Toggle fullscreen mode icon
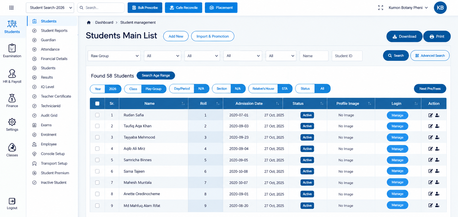Image resolution: width=458 pixels, height=217 pixels. (x=380, y=8)
